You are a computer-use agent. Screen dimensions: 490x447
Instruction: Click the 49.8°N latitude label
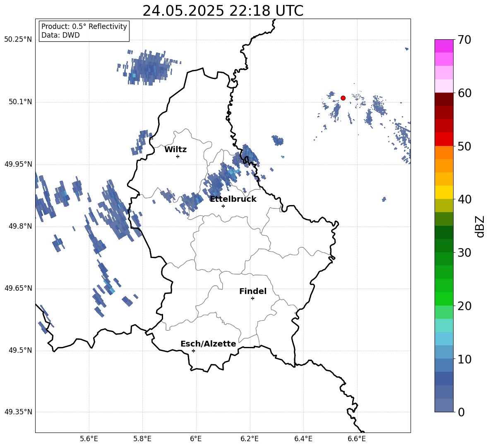tap(20, 226)
